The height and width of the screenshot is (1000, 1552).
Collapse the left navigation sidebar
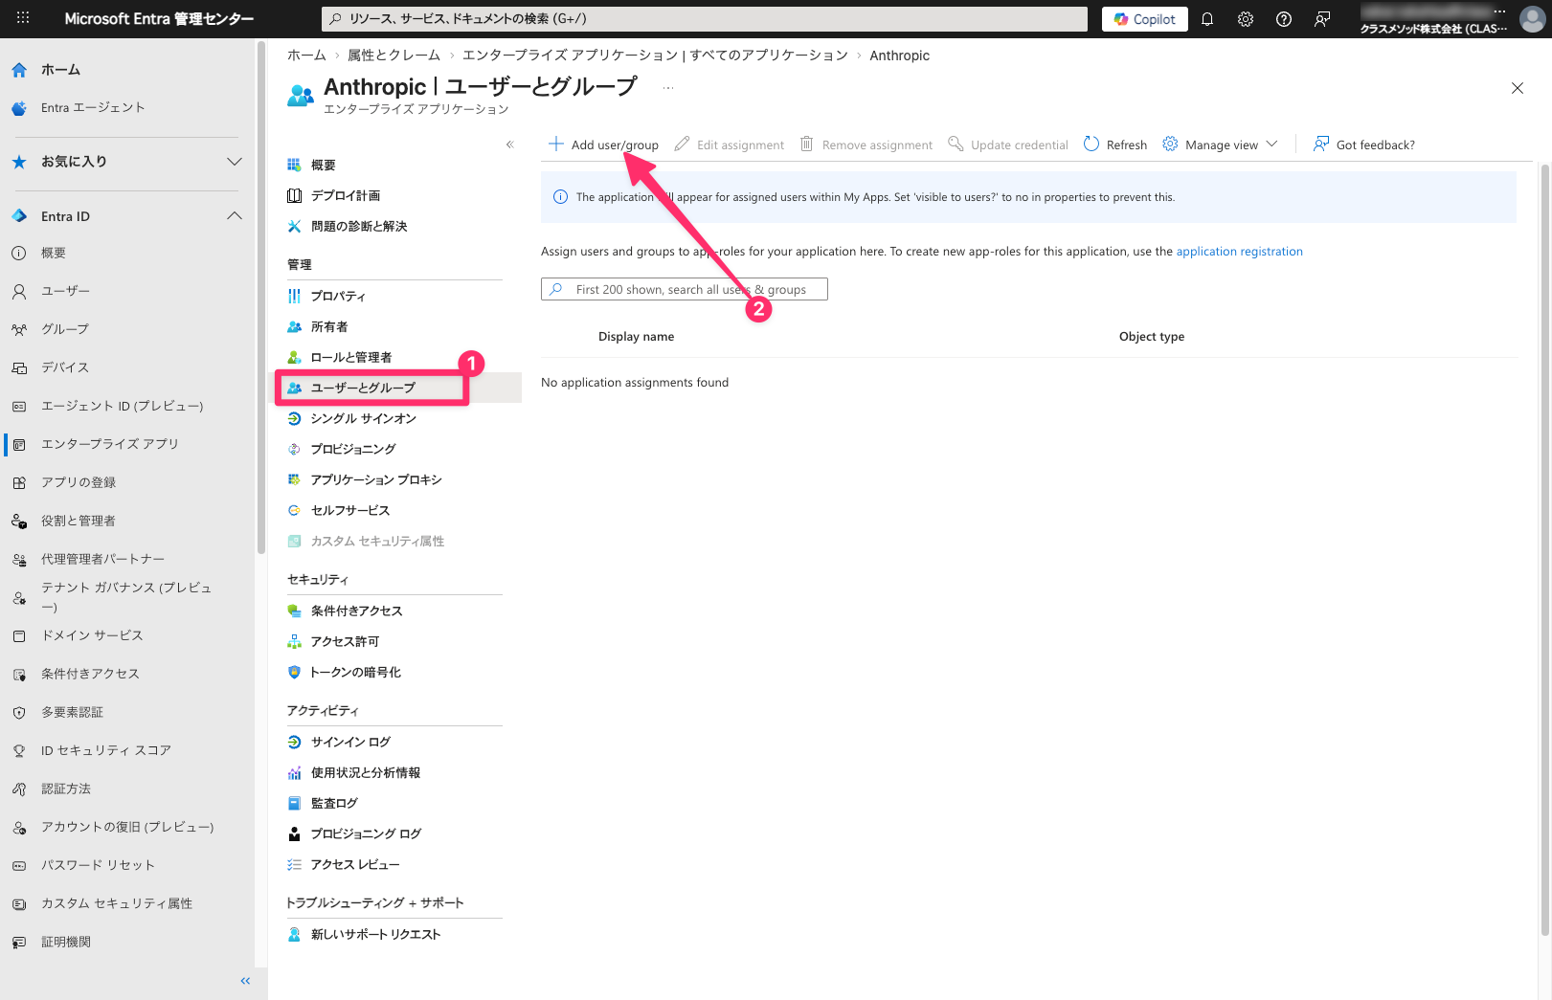point(245,981)
